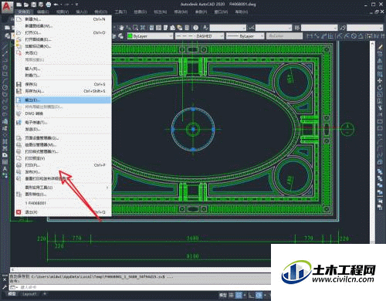Select the Save As entry with Ctrl+Shift+S

pyautogui.click(x=63, y=91)
